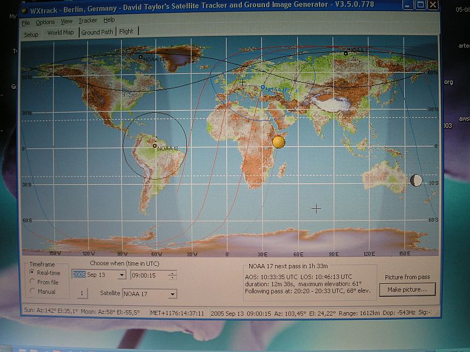The image size is (470, 352).
Task: Click the 'Moon: Az:58° El:-55,5°' status entry
Action: pos(110,312)
